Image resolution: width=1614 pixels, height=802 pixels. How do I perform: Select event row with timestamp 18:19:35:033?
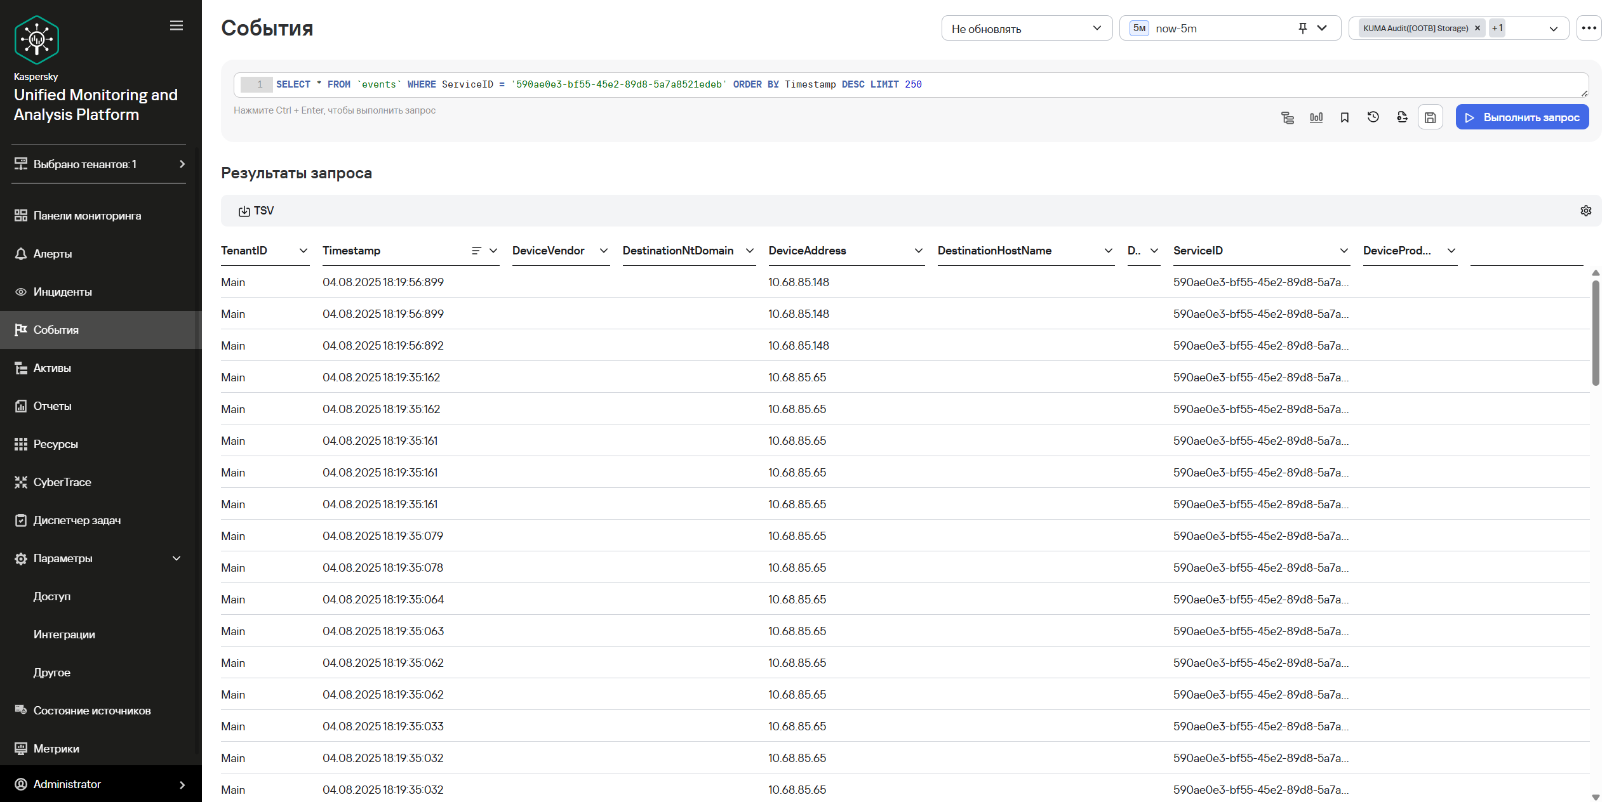point(905,726)
